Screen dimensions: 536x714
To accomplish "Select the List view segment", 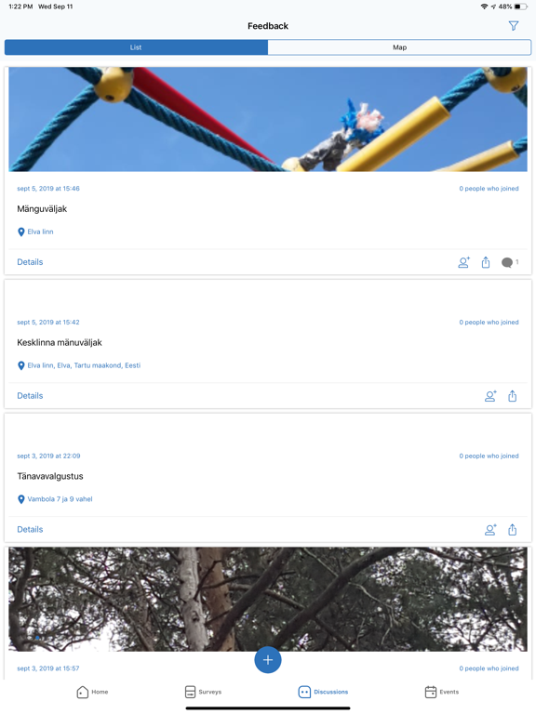I will (136, 47).
